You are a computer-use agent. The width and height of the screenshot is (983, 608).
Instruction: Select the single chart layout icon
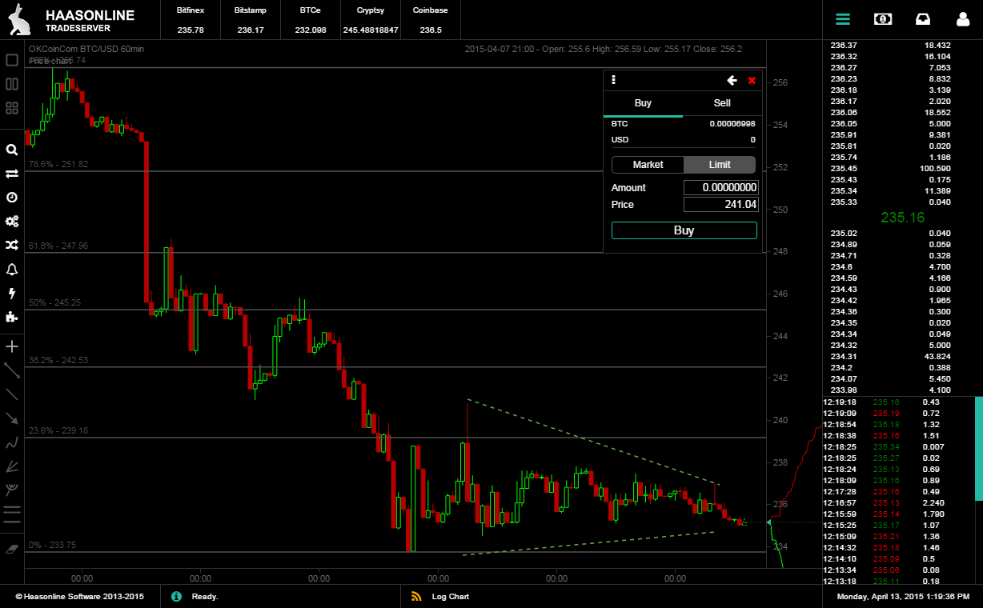pos(12,60)
